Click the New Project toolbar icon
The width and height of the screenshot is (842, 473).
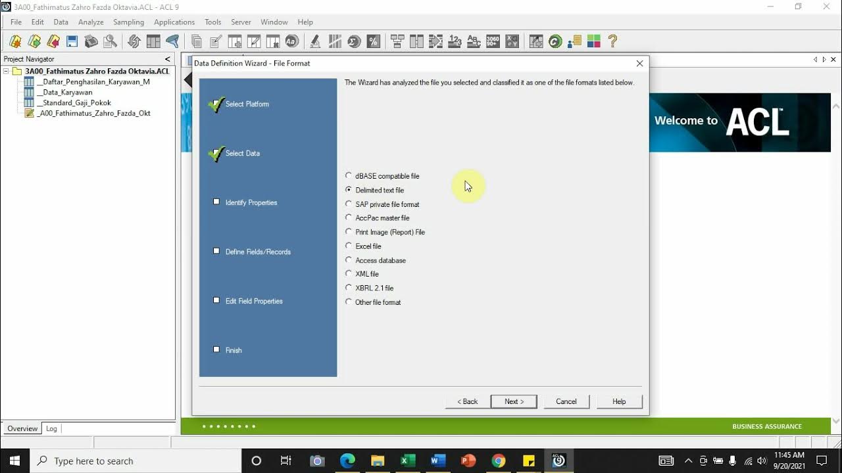click(15, 41)
